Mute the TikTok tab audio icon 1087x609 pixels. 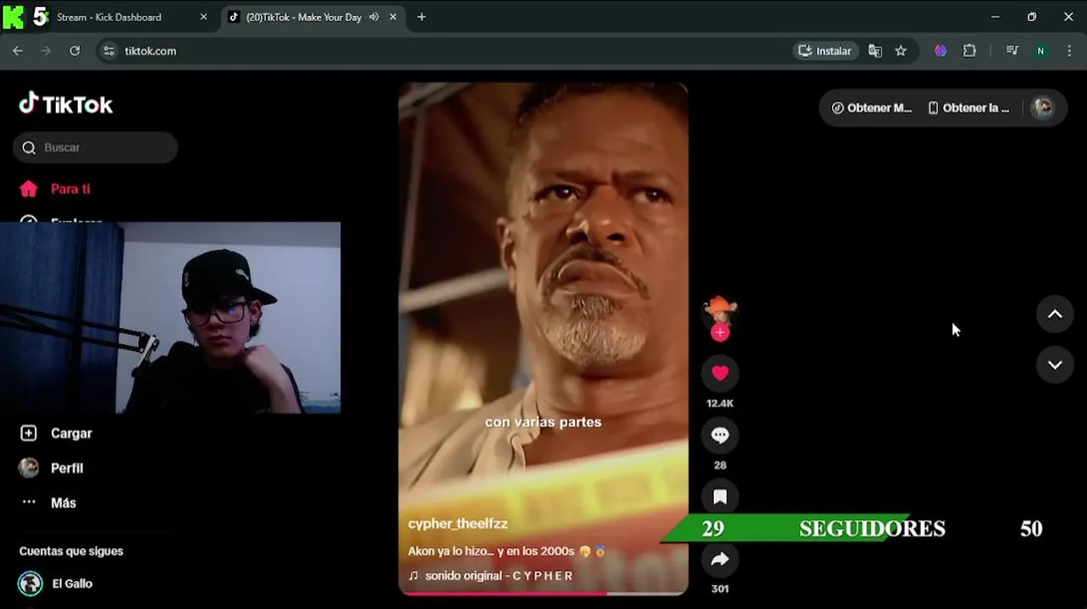[373, 17]
